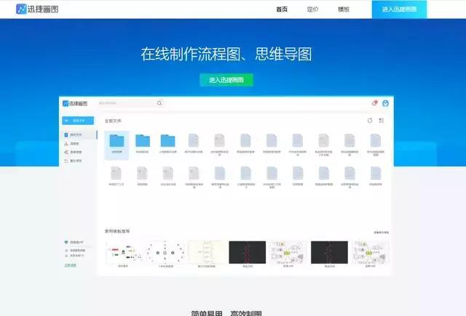The image size is (466, 316).
Task: Select the highlighted sidebar item with the blue document icon
Action: (x=79, y=134)
